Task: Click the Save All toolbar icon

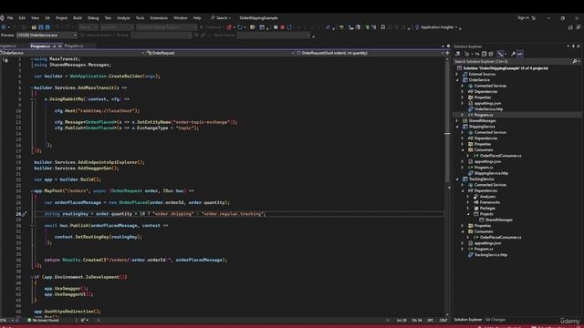Action: (x=47, y=27)
